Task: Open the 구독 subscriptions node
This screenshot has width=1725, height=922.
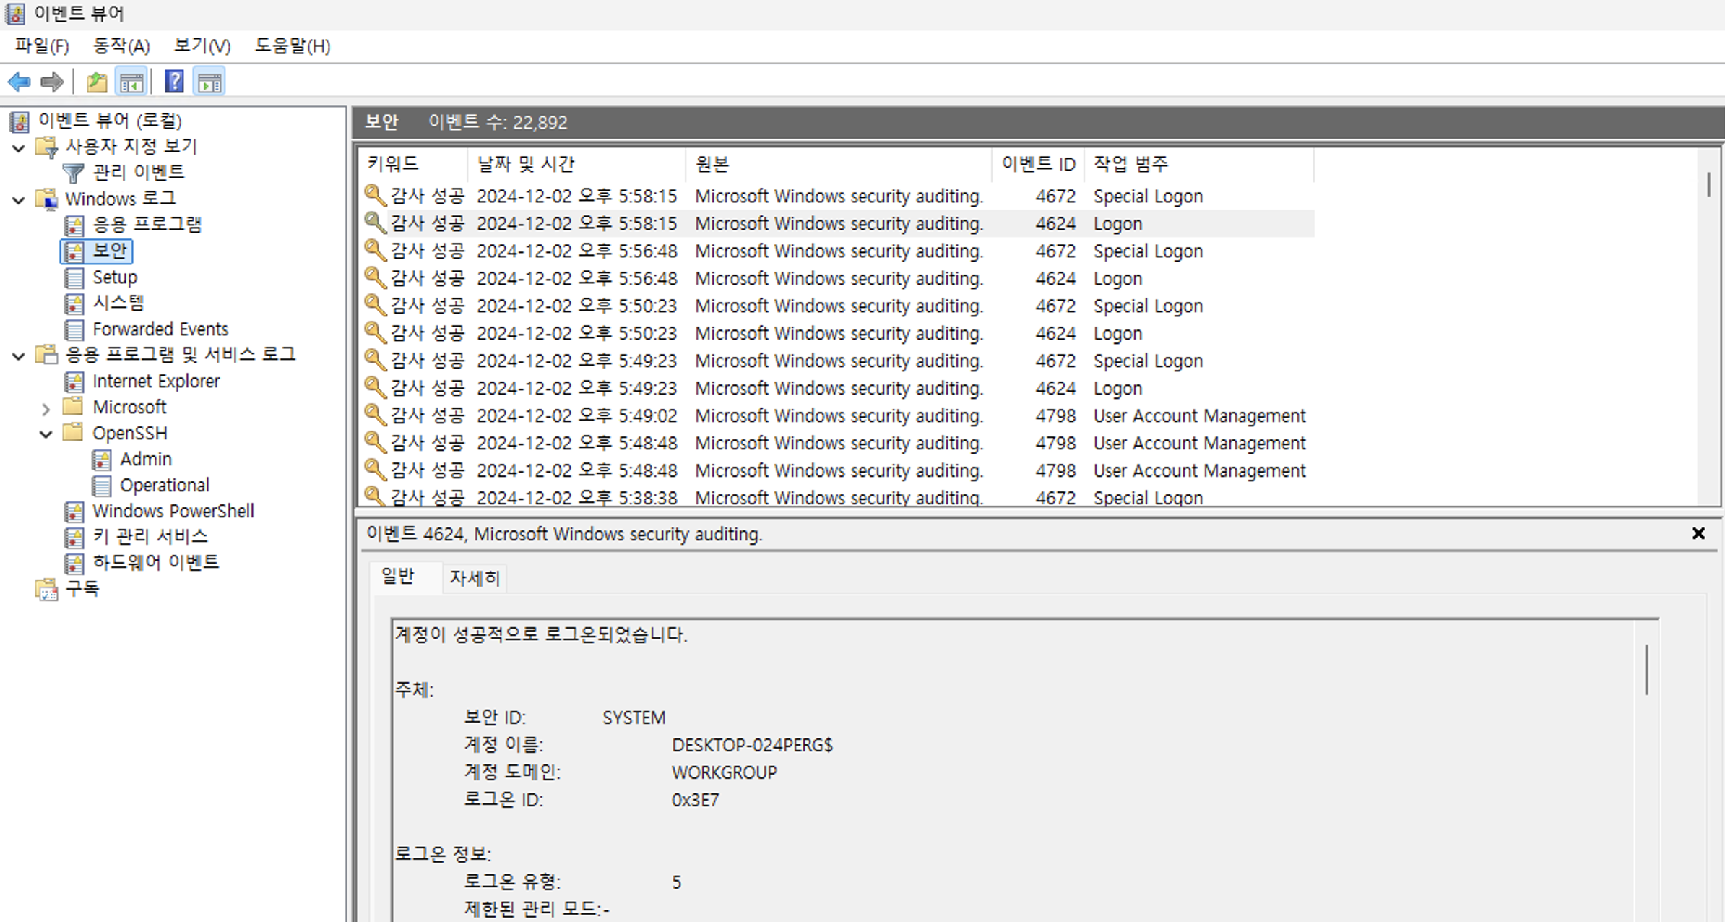Action: tap(82, 589)
